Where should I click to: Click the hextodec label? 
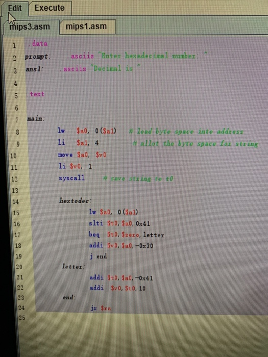pyautogui.click(x=75, y=200)
